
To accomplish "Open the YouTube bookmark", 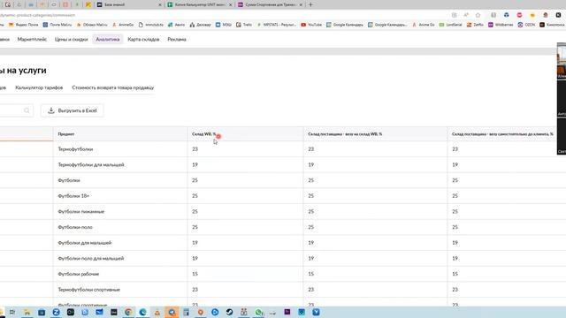I will pos(311,25).
